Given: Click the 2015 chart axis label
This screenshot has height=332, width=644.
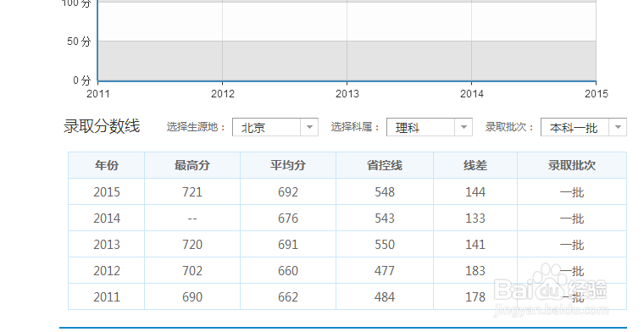Looking at the screenshot, I should [596, 94].
